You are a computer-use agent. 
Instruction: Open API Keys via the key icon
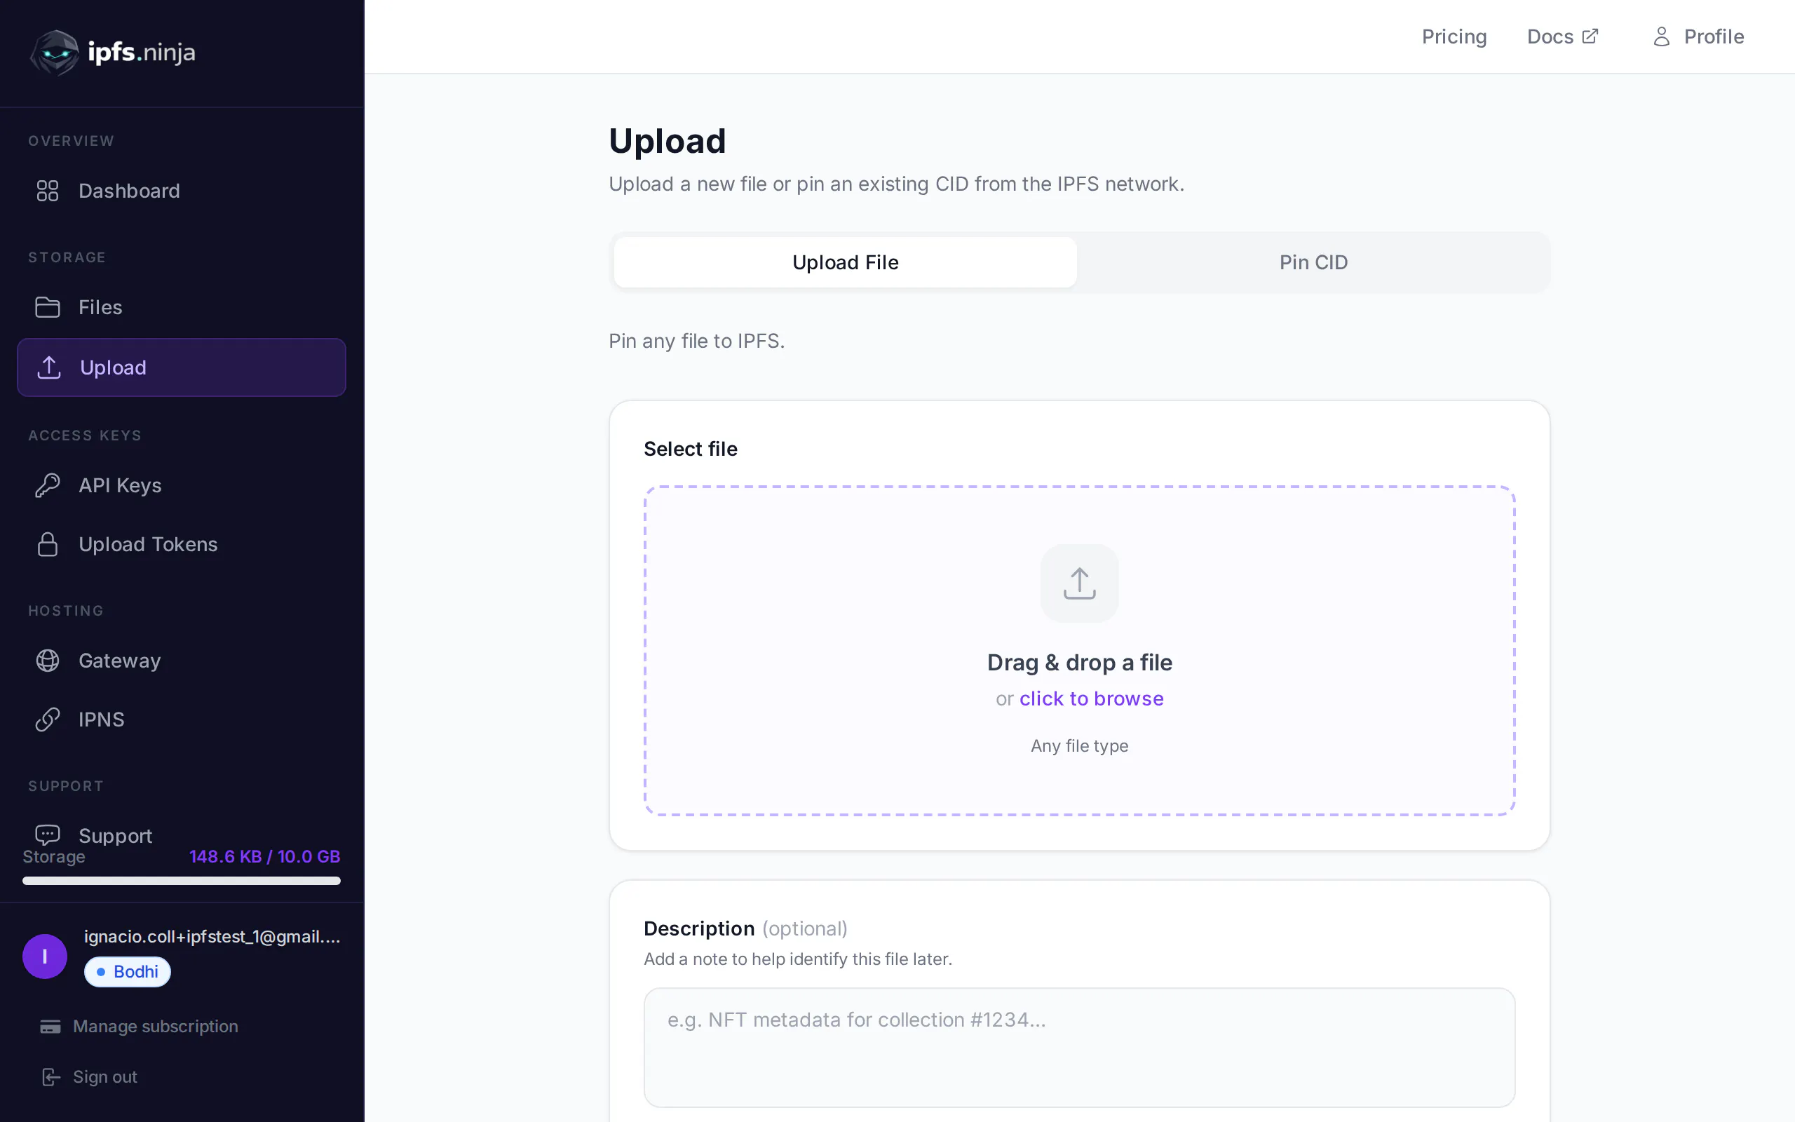click(48, 485)
